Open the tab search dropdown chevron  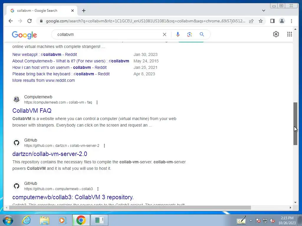click(264, 11)
